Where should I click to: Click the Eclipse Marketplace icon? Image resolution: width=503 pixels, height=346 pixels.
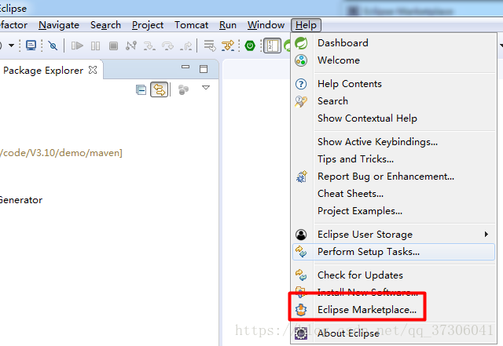301,310
